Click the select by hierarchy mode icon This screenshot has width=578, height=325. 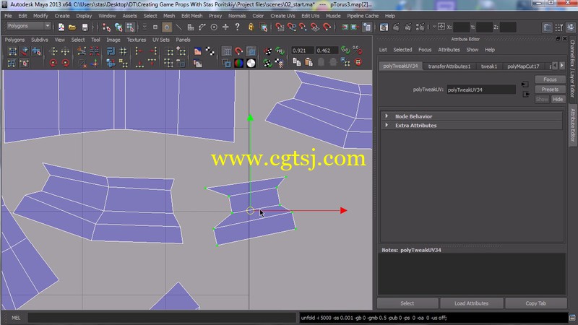click(106, 27)
